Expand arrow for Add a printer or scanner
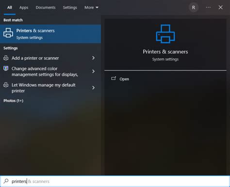The image size is (230, 187). pos(93,58)
